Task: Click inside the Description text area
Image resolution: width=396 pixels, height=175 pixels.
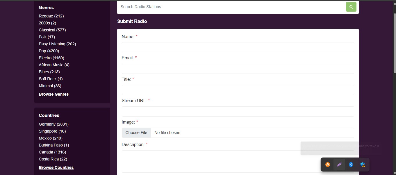Action: [x=238, y=161]
